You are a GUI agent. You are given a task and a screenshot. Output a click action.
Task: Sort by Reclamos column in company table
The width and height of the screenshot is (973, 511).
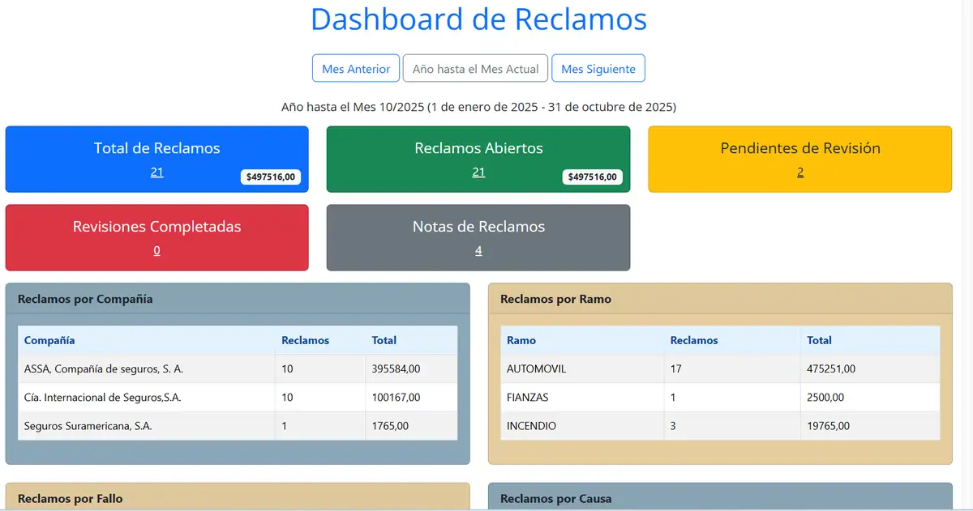pos(305,340)
